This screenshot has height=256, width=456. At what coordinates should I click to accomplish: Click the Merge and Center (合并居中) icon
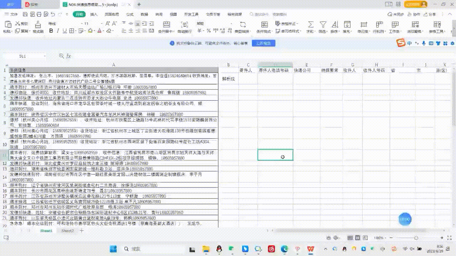[166, 25]
